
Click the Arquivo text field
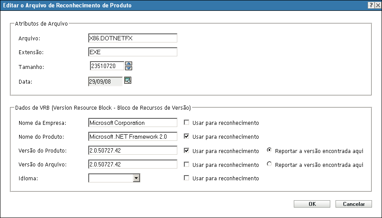133,38
